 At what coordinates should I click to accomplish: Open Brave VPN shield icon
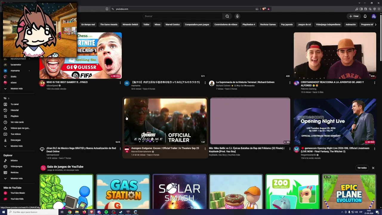(x=375, y=9)
